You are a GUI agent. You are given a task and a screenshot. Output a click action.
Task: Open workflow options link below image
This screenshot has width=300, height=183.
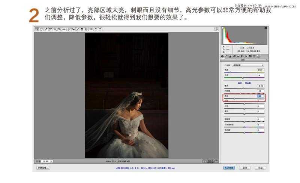click(x=145, y=168)
